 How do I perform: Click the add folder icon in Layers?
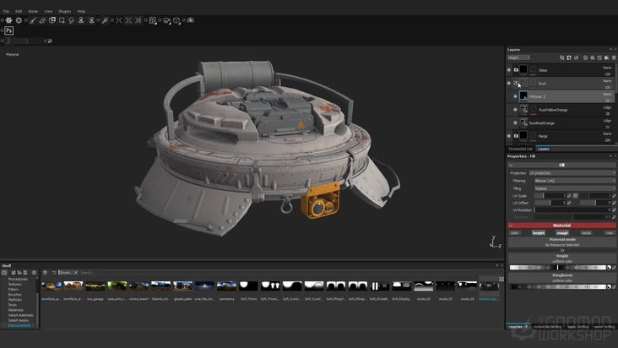[606, 57]
